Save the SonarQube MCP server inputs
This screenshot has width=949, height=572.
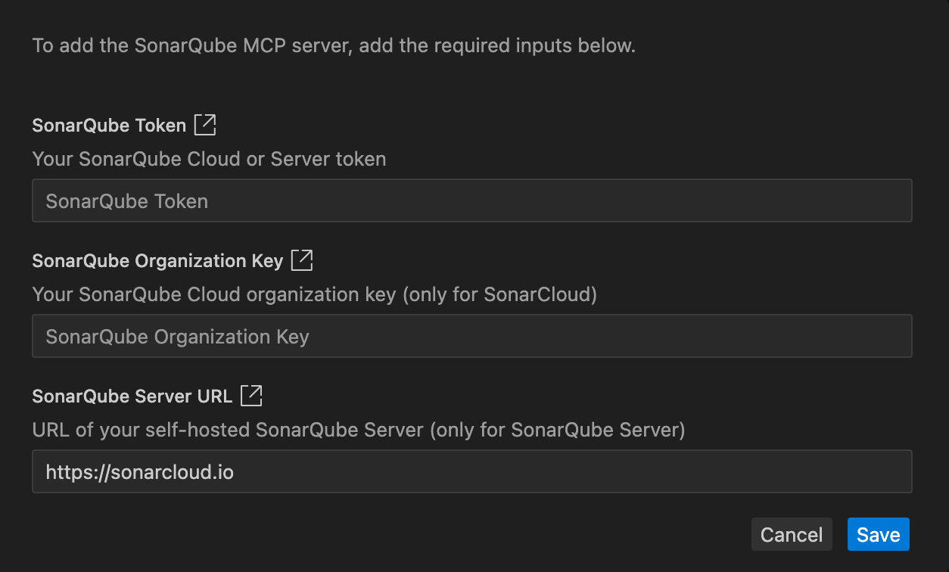pyautogui.click(x=878, y=535)
